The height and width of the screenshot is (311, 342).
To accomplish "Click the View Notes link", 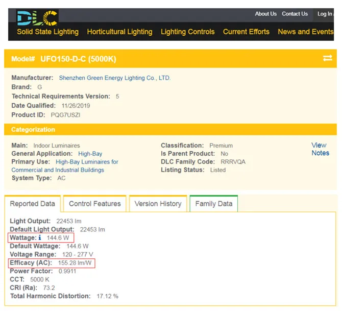I will click(x=320, y=149).
